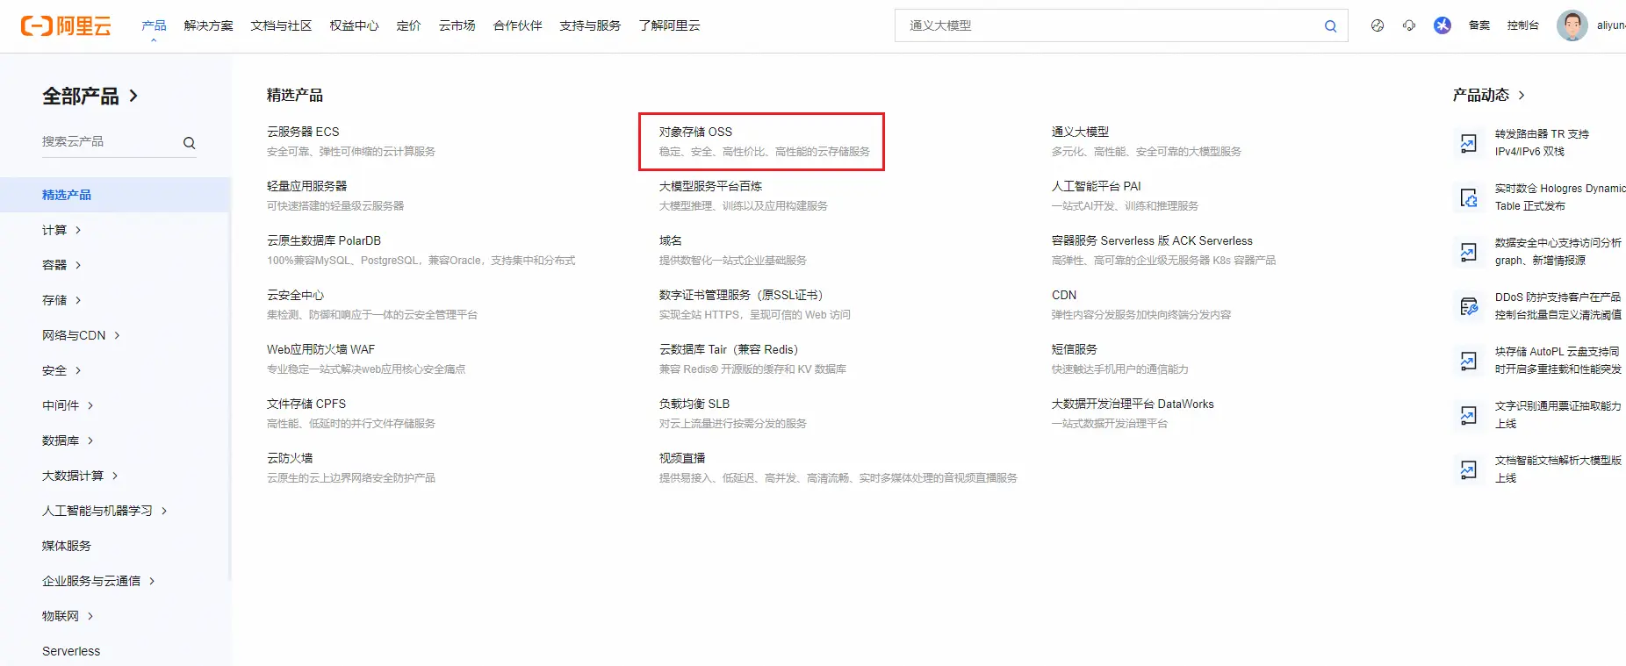Open 容器服务 Serverless 版 ACK Serverless
Viewport: 1626px width, 666px height.
(1152, 240)
